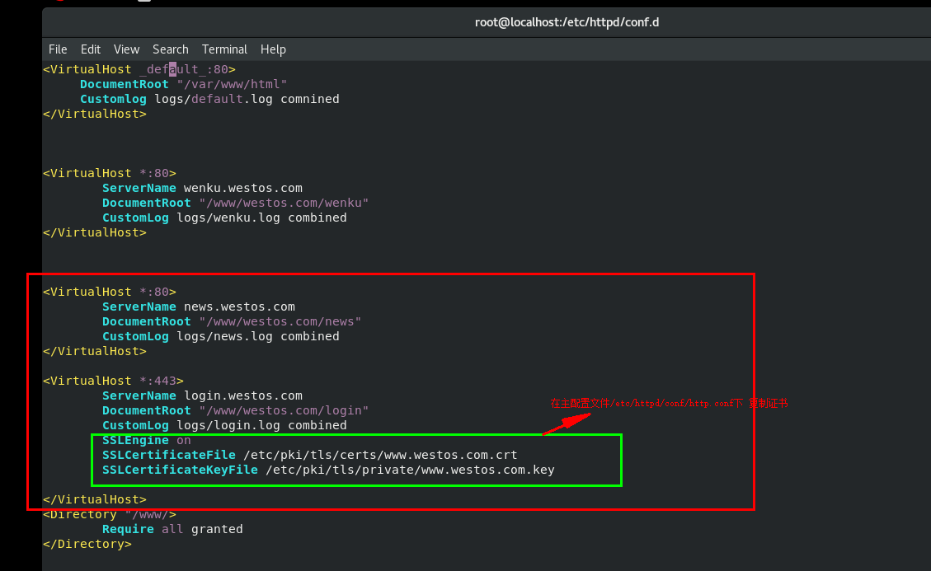Click 'ServerName wenku.westos.com' line
The height and width of the screenshot is (571, 931).
tap(202, 188)
